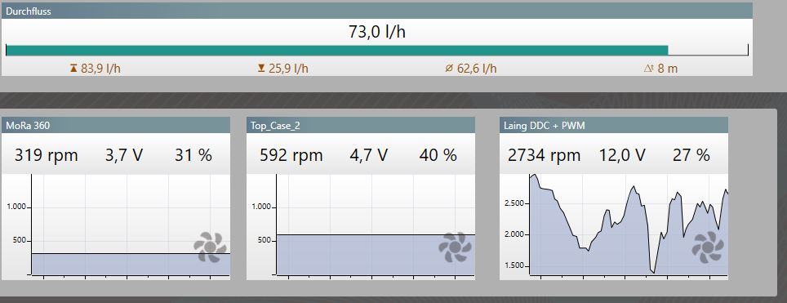
Task: Click the green Durchfluss flow progress bar
Action: pos(337,51)
